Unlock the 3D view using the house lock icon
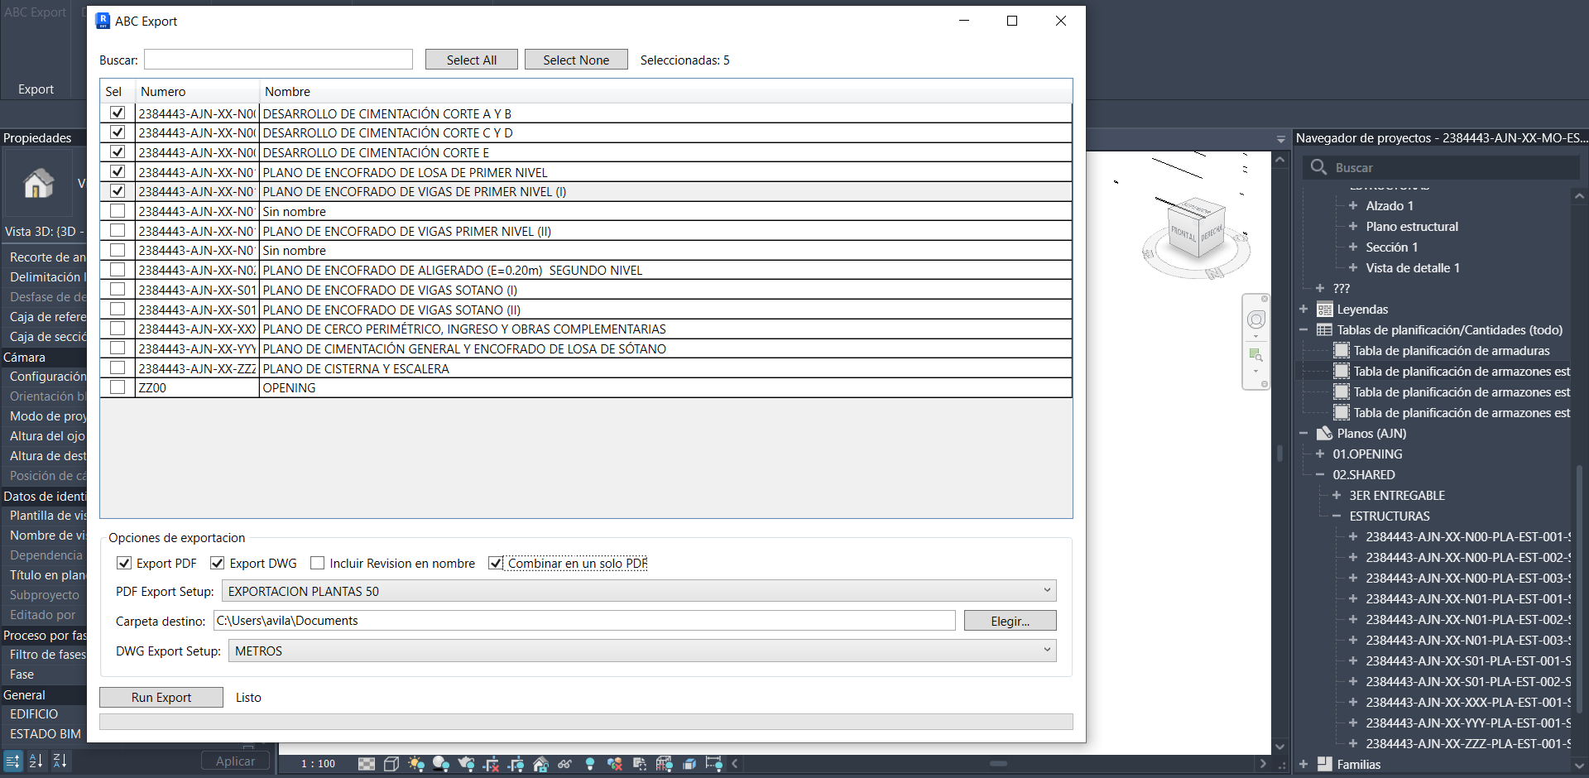 (540, 763)
